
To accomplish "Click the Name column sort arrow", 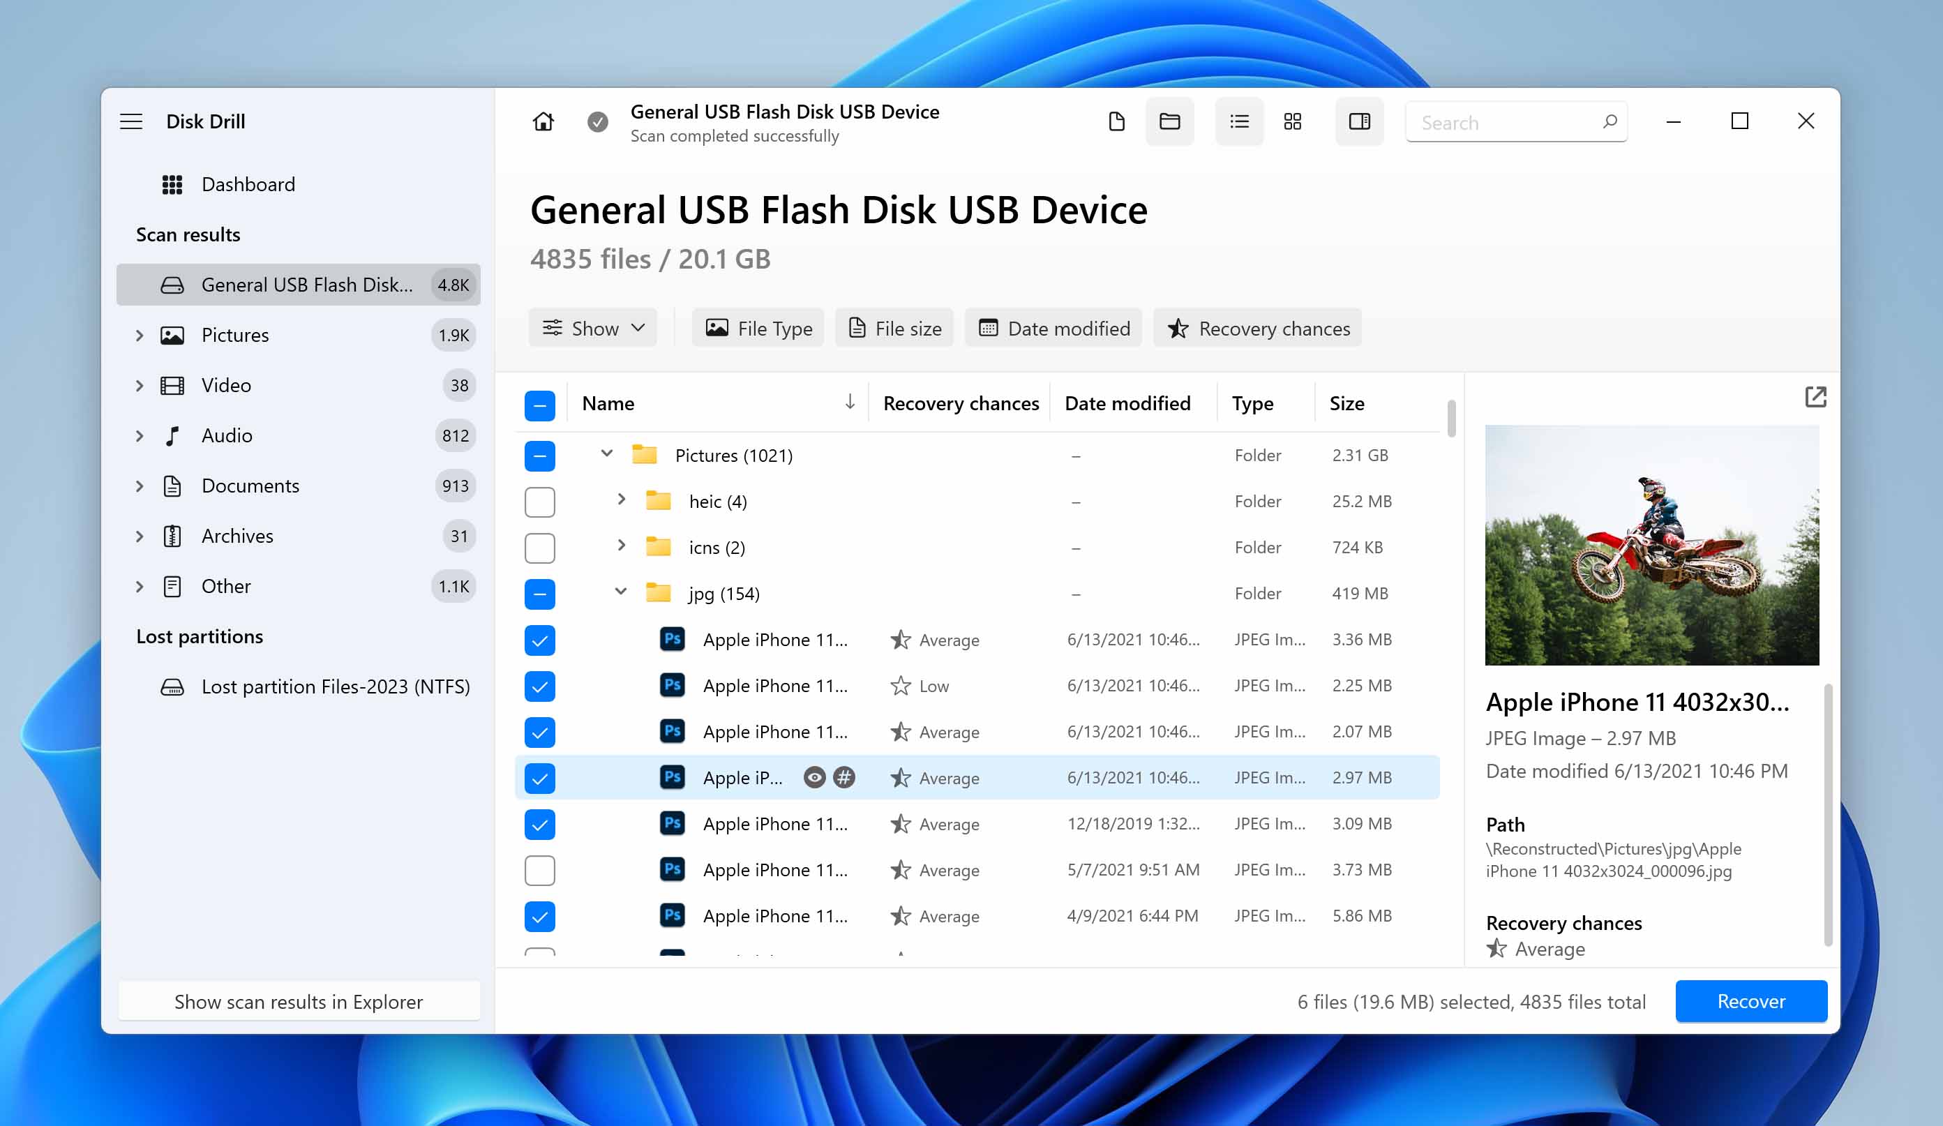I will [x=850, y=402].
